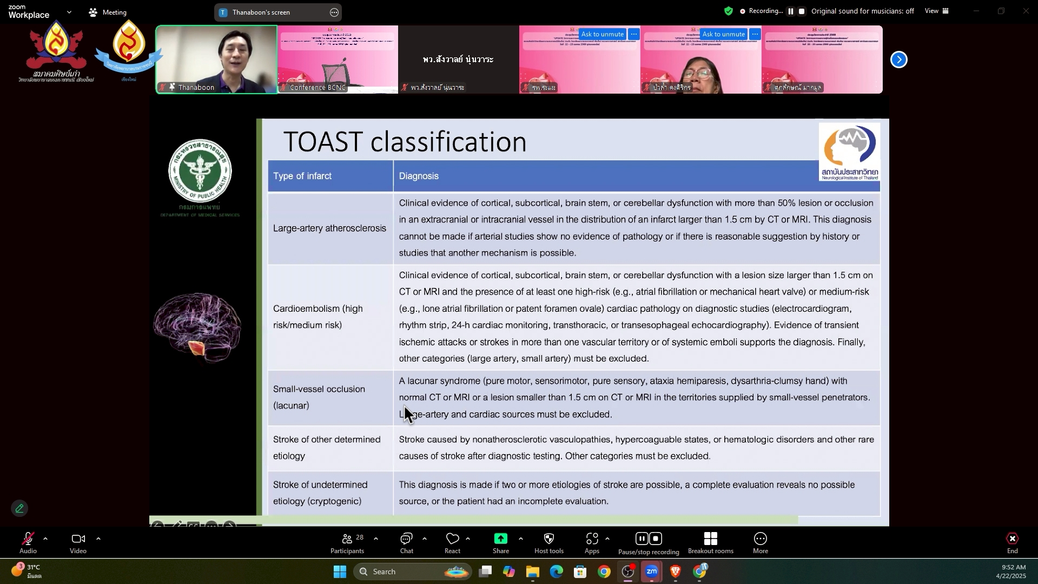This screenshot has height=584, width=1038.
Task: Open the View layout menu
Action: point(937,11)
